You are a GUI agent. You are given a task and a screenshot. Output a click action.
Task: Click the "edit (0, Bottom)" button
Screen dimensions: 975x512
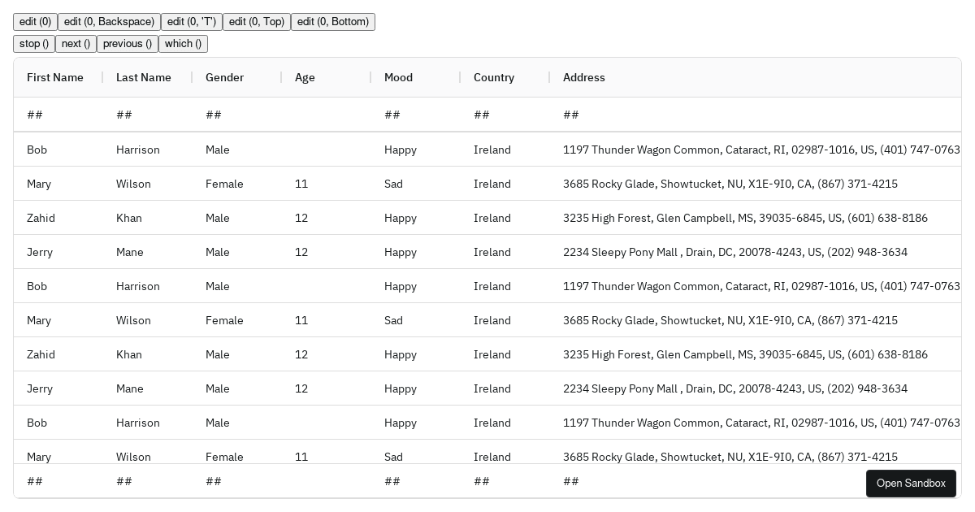click(x=333, y=22)
